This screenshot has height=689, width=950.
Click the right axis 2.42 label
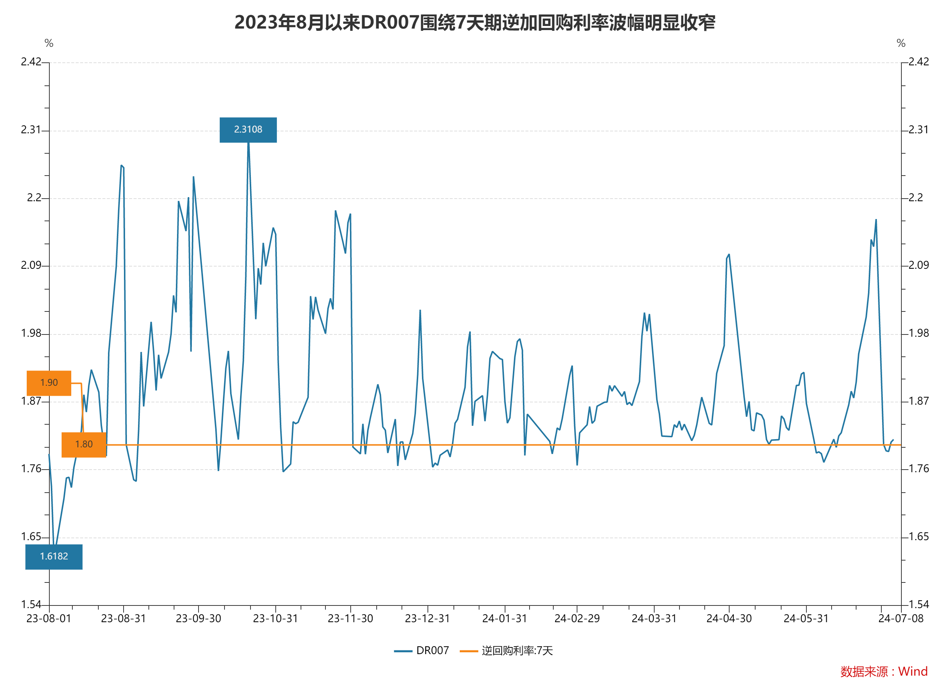(x=918, y=62)
